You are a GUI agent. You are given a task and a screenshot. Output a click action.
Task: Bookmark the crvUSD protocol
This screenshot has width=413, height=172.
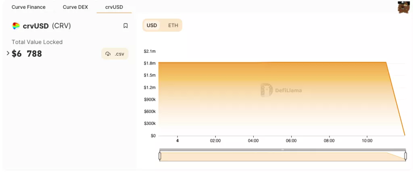[x=125, y=26]
